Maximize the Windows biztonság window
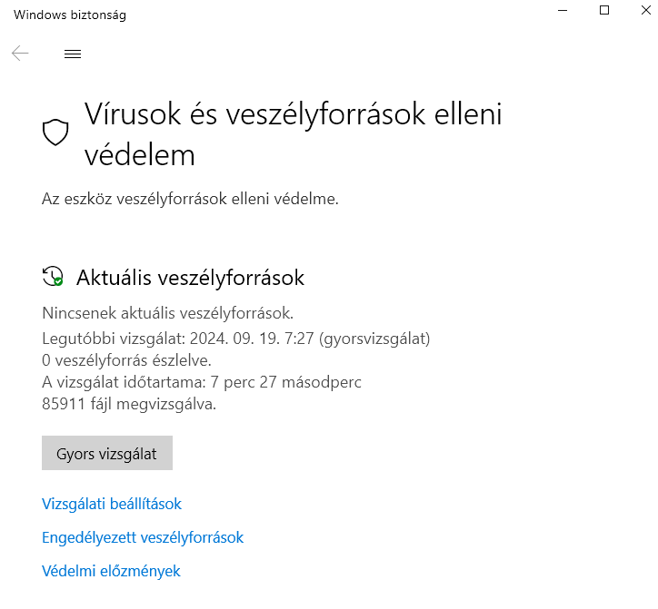Image resolution: width=658 pixels, height=609 pixels. pyautogui.click(x=604, y=10)
